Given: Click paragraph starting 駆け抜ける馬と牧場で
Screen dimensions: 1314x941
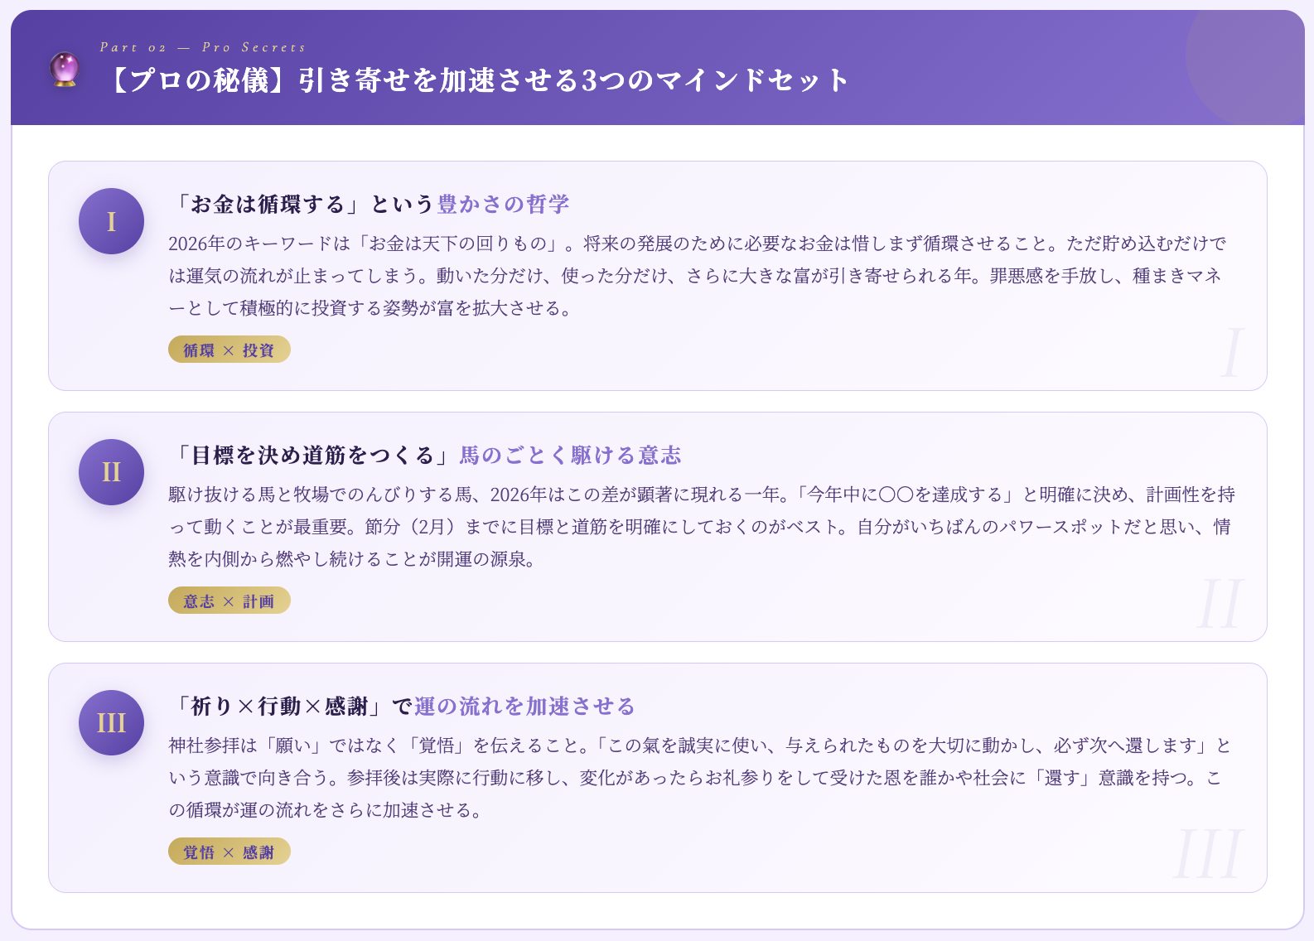Looking at the screenshot, I should coord(701,526).
